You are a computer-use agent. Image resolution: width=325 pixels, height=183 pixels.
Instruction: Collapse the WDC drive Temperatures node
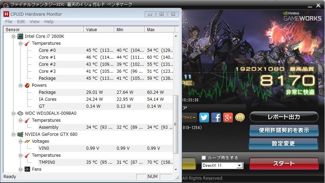tap(21, 120)
